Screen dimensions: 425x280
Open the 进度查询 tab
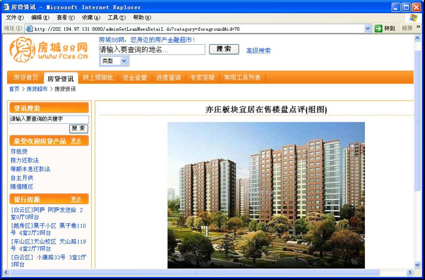tap(168, 78)
